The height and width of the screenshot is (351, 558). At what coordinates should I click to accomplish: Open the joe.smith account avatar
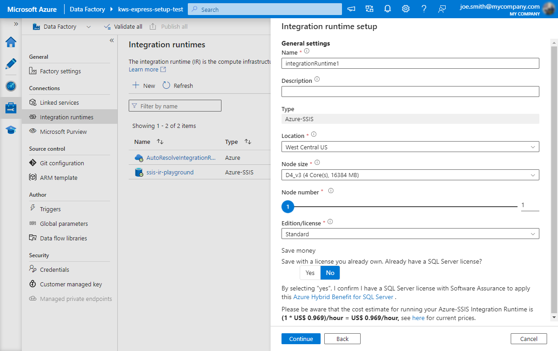[549, 9]
